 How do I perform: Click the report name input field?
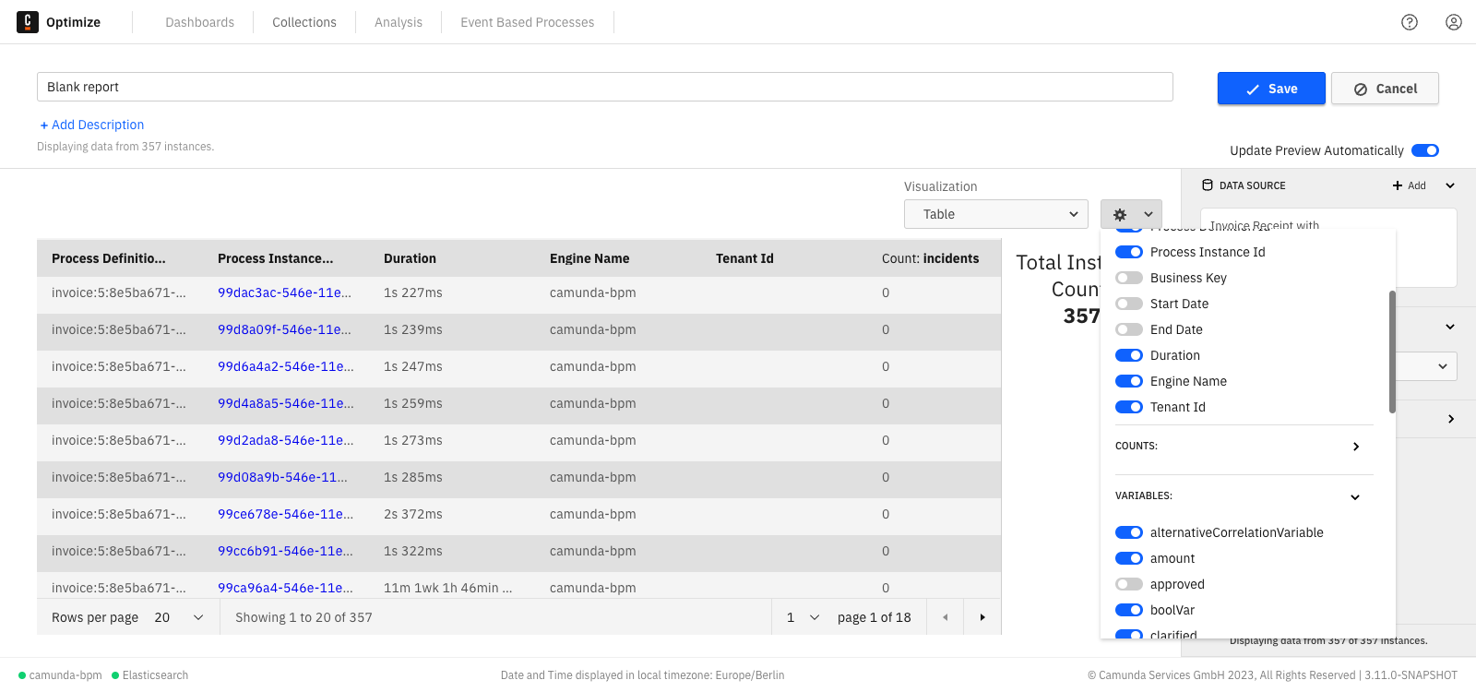(605, 87)
